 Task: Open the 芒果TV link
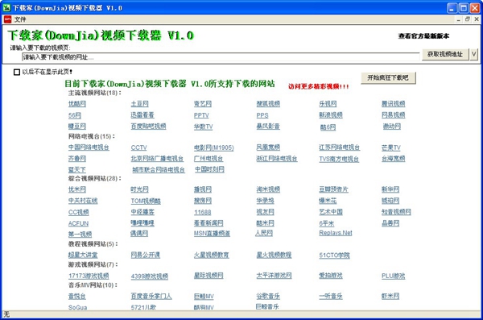coord(391,148)
